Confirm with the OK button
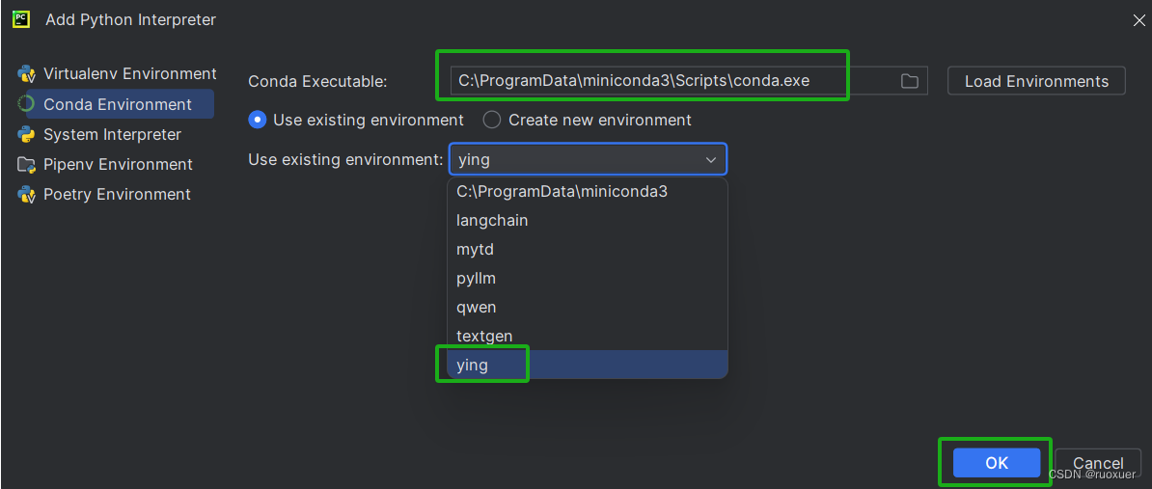 pyautogui.click(x=997, y=463)
